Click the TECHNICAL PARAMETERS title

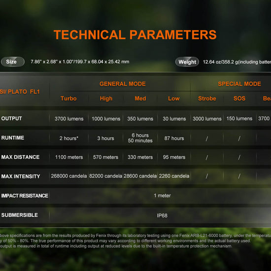[135, 35]
